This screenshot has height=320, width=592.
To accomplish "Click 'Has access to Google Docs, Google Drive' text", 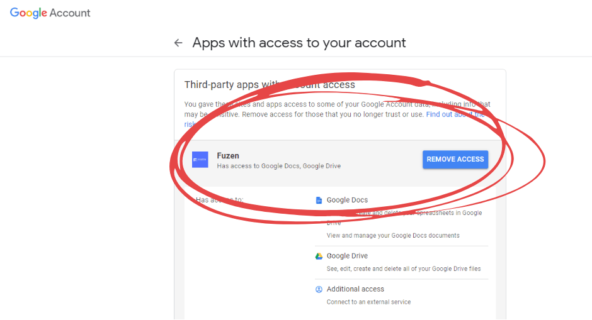I will [278, 166].
